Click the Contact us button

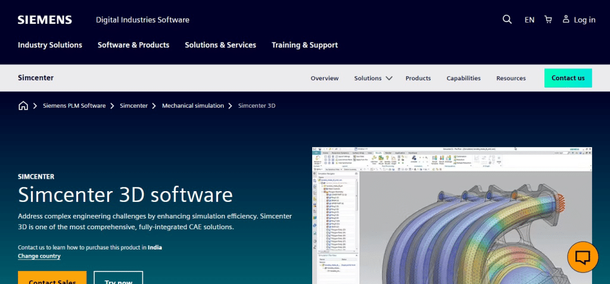click(x=568, y=78)
